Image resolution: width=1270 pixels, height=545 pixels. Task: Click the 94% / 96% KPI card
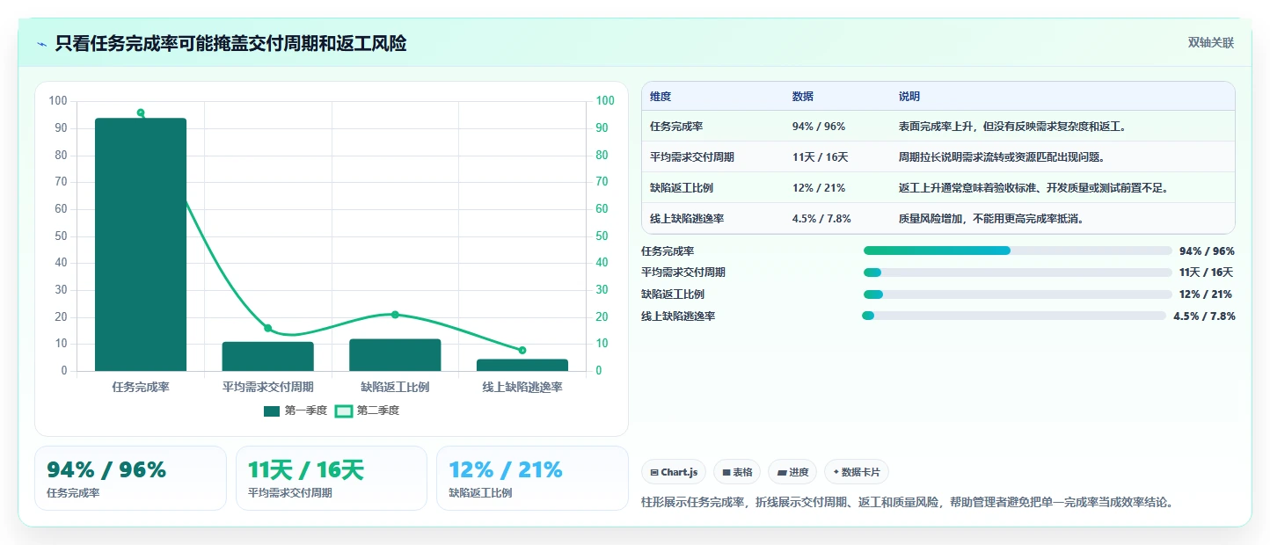point(130,478)
